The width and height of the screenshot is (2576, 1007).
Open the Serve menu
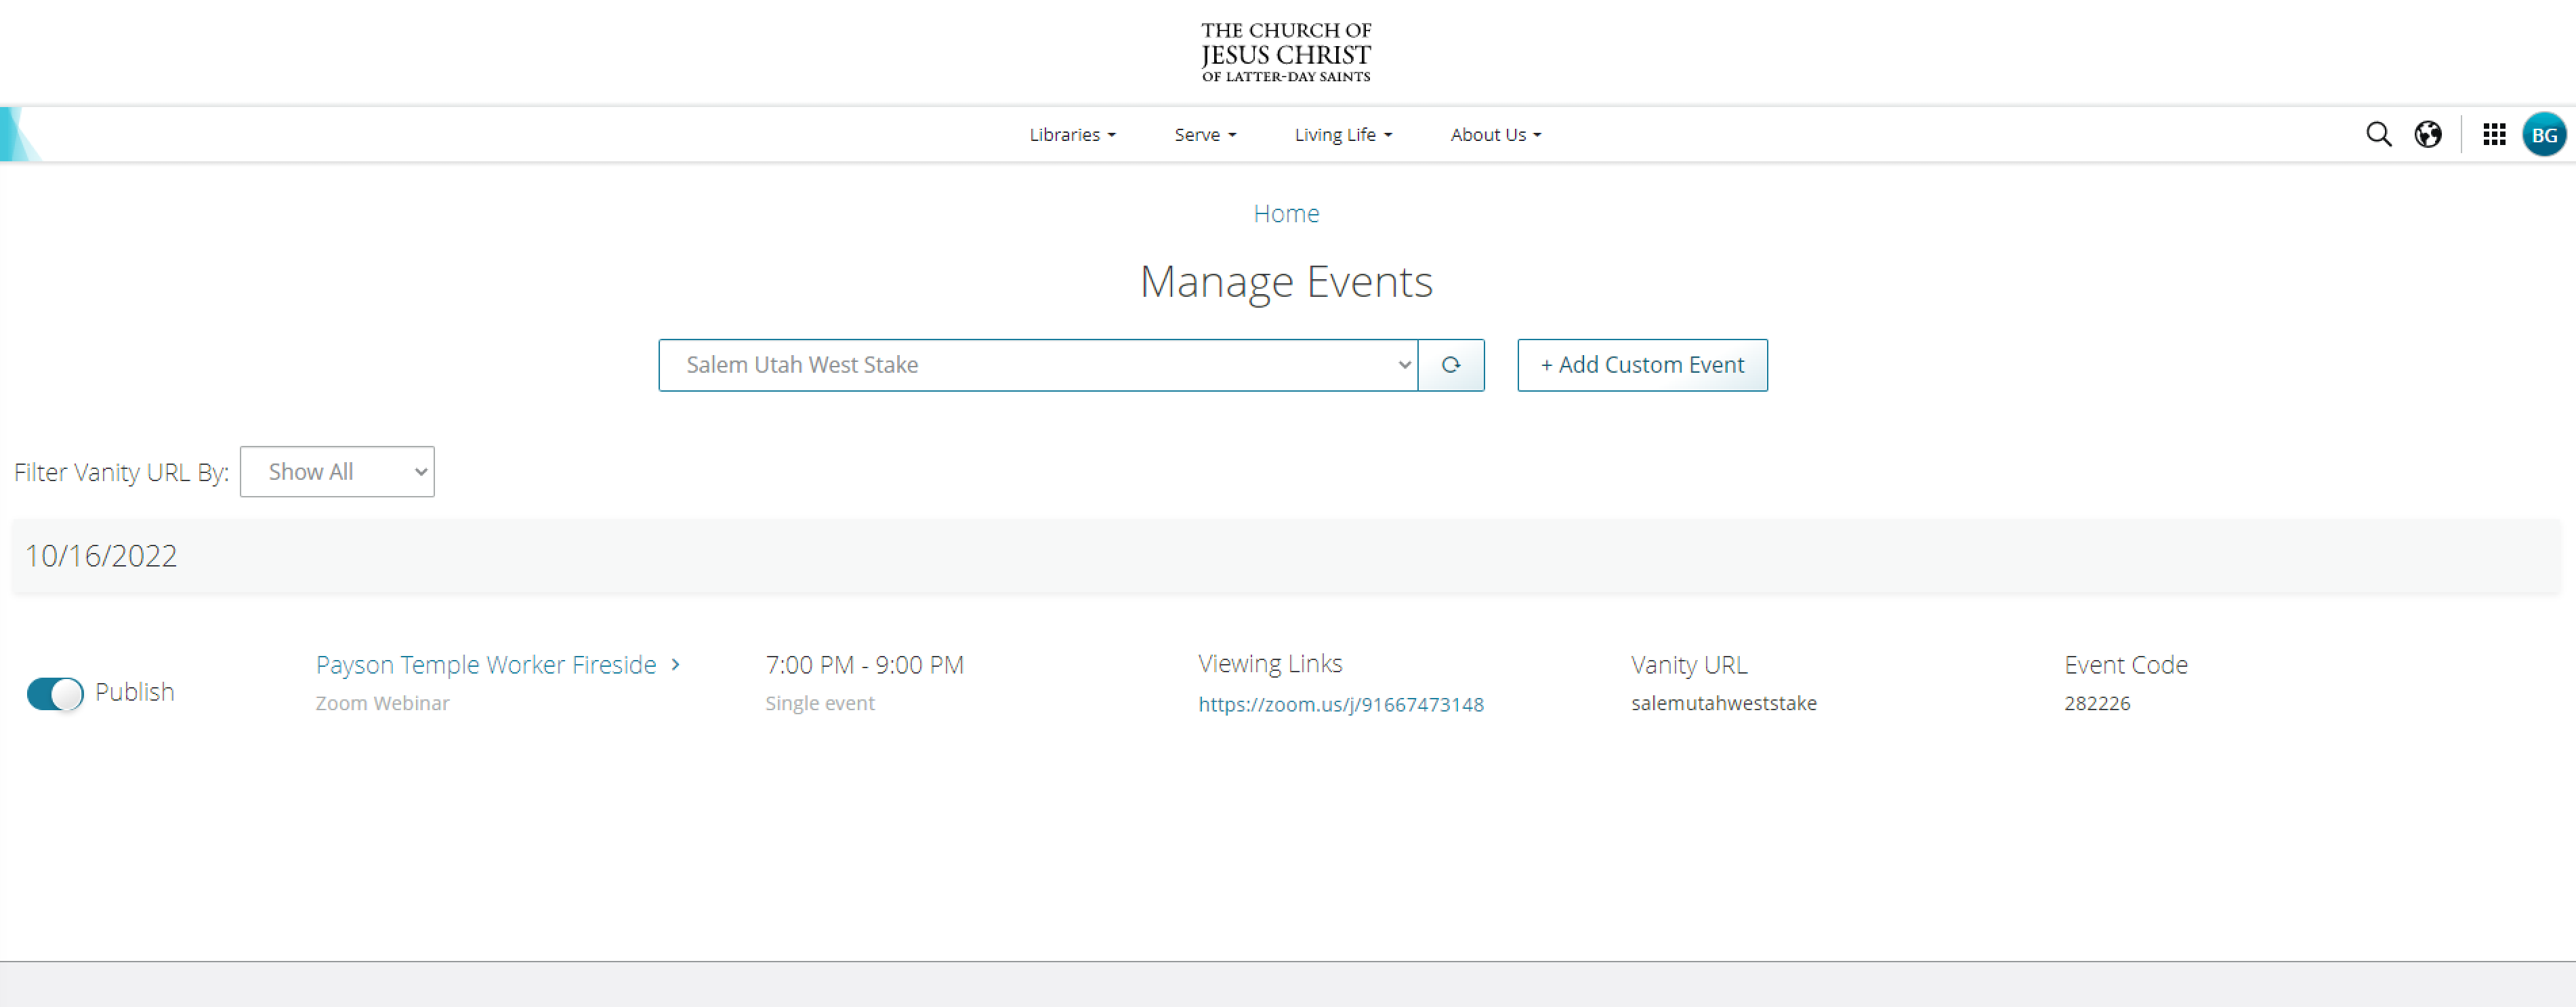pyautogui.click(x=1205, y=135)
